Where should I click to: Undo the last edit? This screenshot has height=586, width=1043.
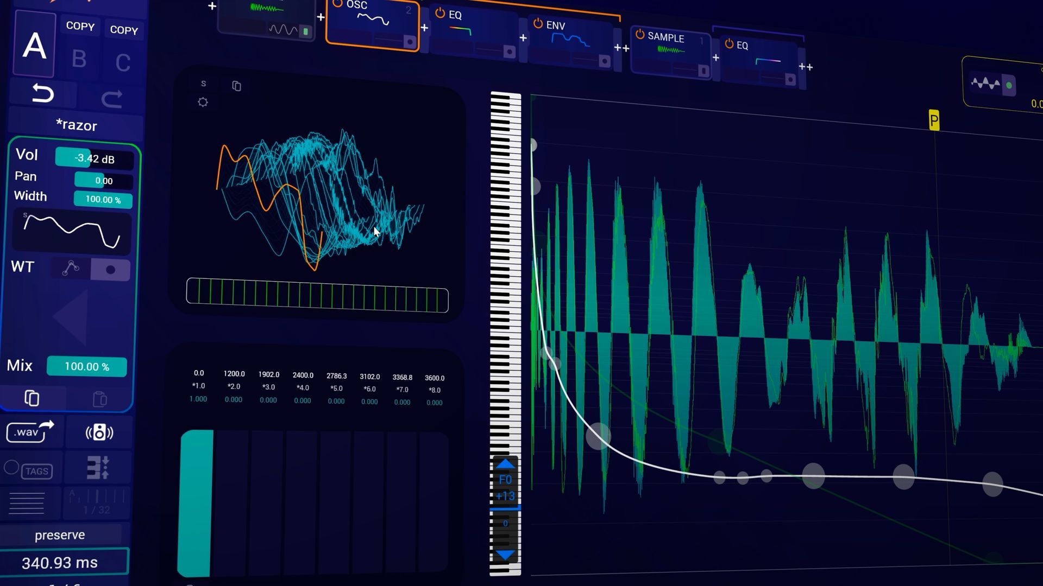point(42,93)
